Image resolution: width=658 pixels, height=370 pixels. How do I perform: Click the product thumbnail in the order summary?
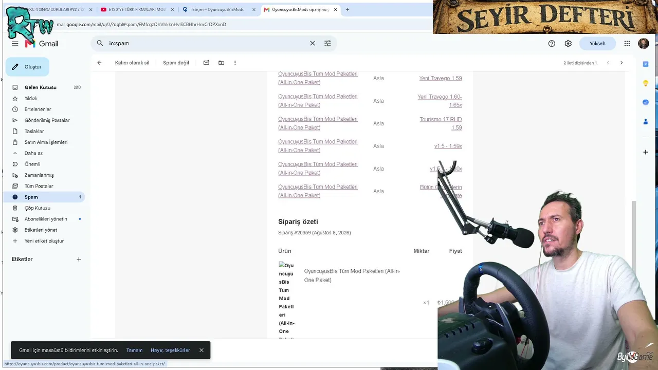(x=286, y=300)
